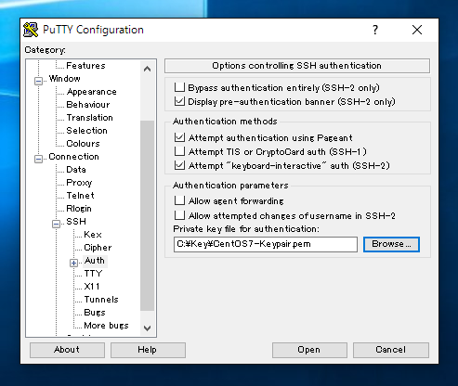
Task: Expand the Auth tree node
Action: click(x=73, y=263)
